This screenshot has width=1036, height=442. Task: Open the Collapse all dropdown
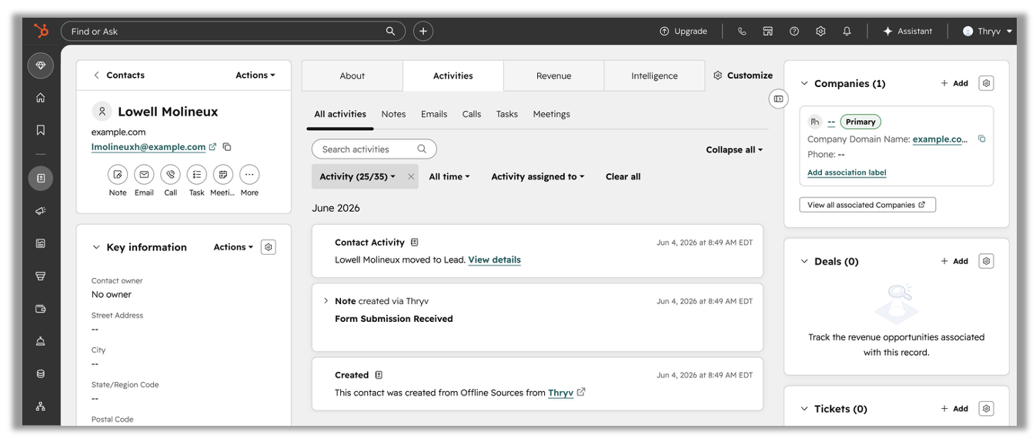(x=734, y=150)
